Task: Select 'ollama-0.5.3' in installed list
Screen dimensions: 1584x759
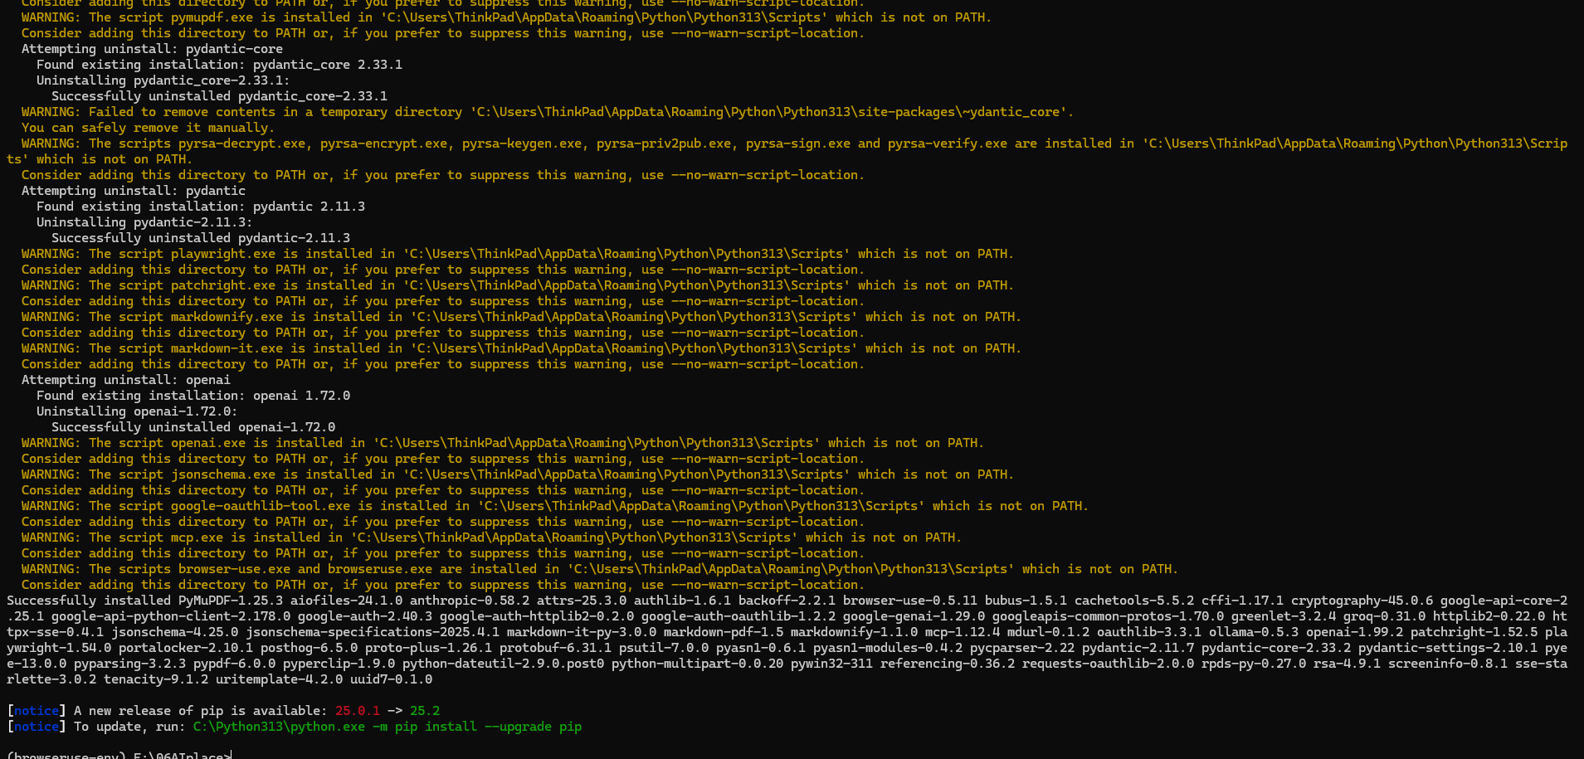Action: (1254, 632)
